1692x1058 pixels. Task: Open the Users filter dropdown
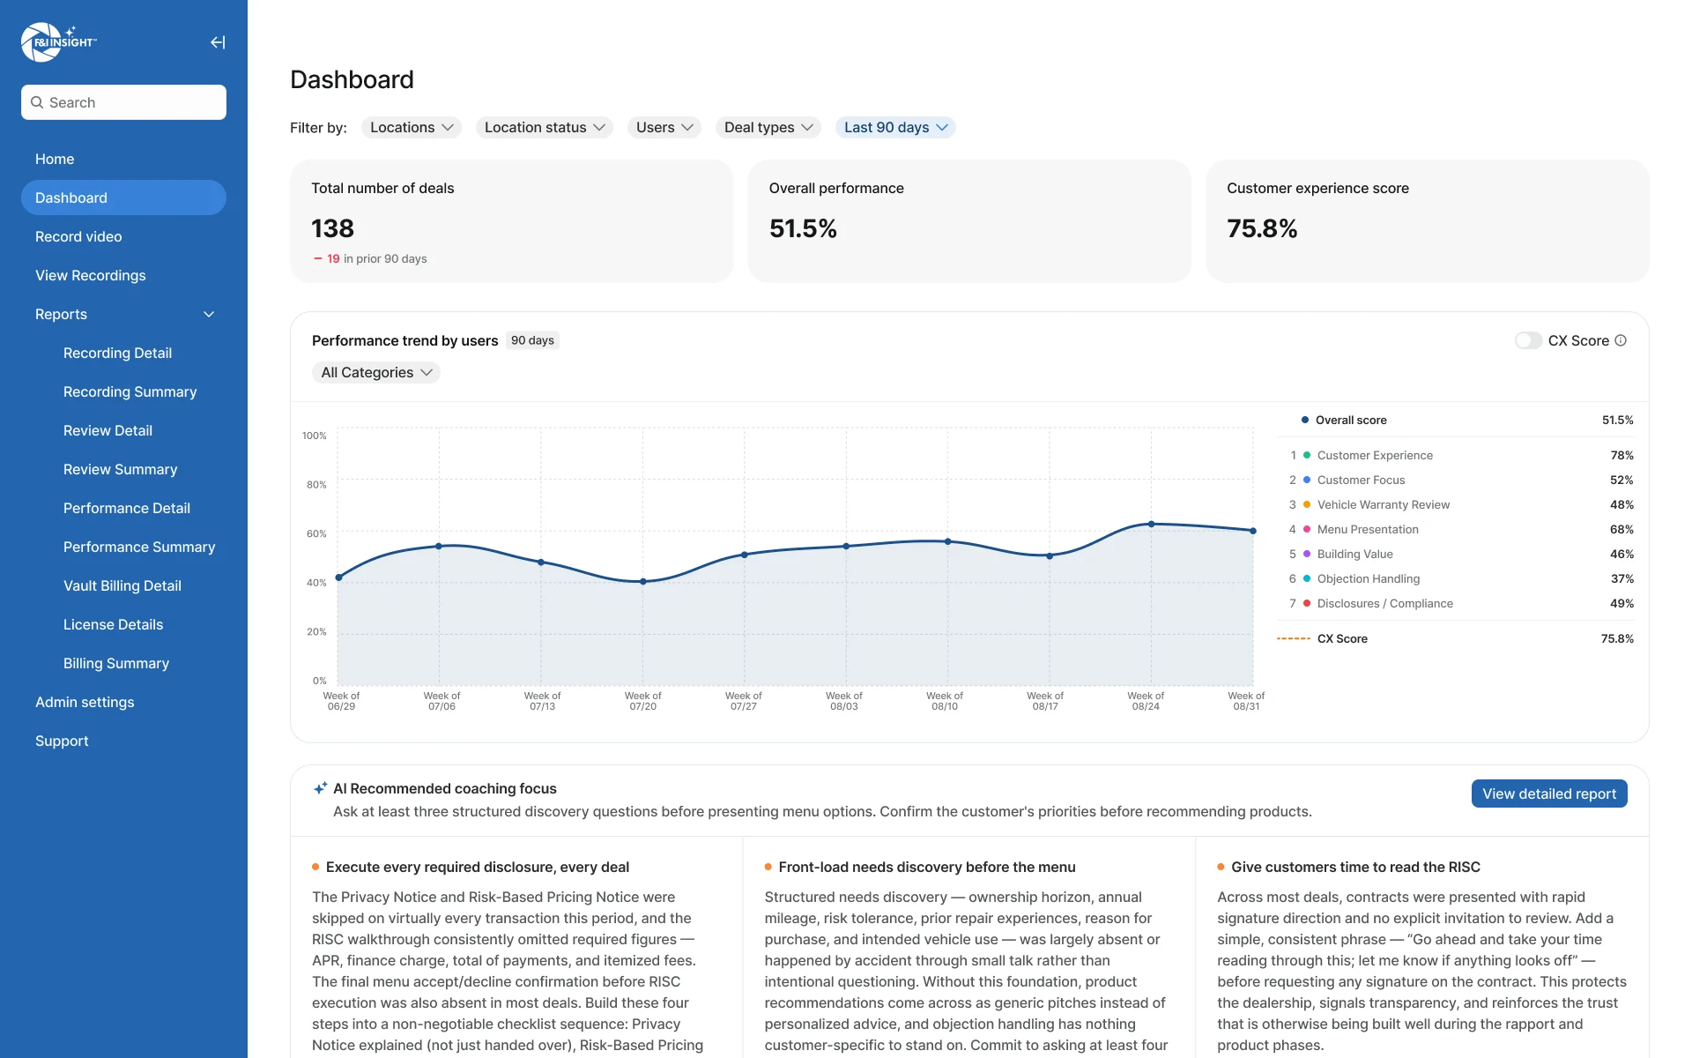coord(664,128)
